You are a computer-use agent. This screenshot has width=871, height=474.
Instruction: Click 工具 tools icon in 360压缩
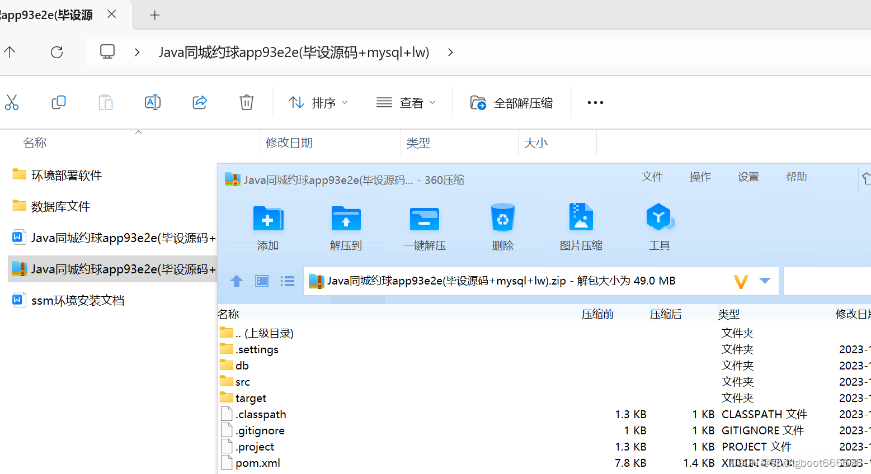click(660, 227)
